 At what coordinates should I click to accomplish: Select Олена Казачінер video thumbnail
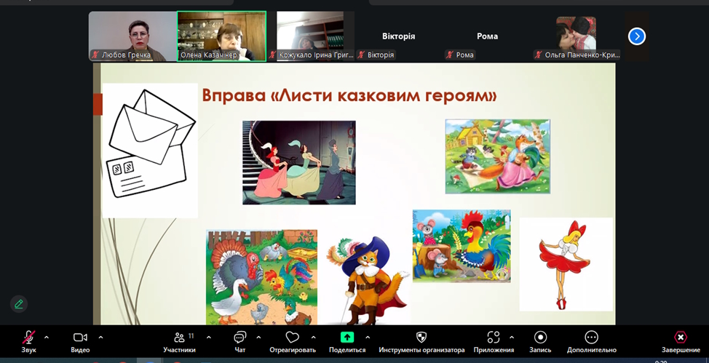[x=221, y=36]
